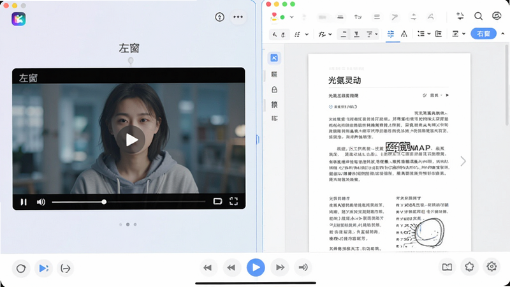510x287 pixels.
Task: Click the 左窗 label inside the video player
Action: click(28, 78)
